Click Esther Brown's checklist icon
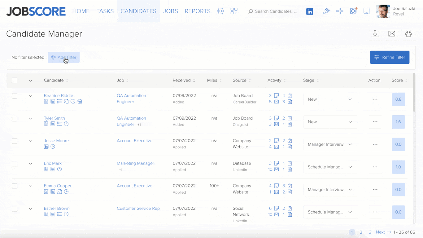Viewport: 423px width, 238px height. (59, 214)
